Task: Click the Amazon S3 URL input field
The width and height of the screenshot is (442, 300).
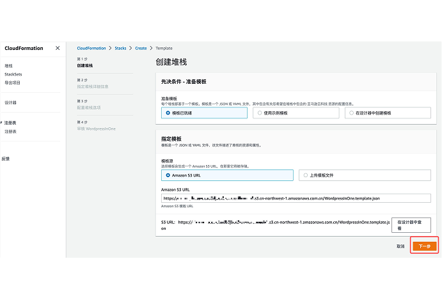Action: coord(296,198)
